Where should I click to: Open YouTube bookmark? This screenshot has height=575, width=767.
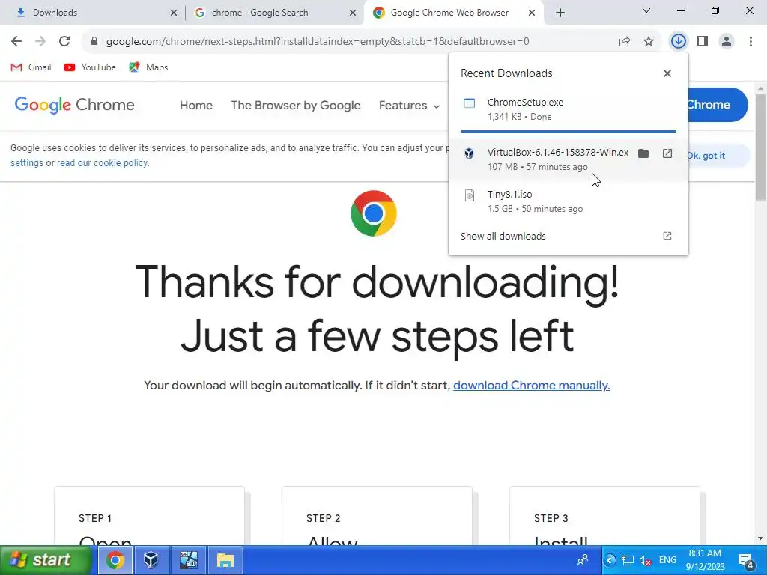[x=90, y=67]
